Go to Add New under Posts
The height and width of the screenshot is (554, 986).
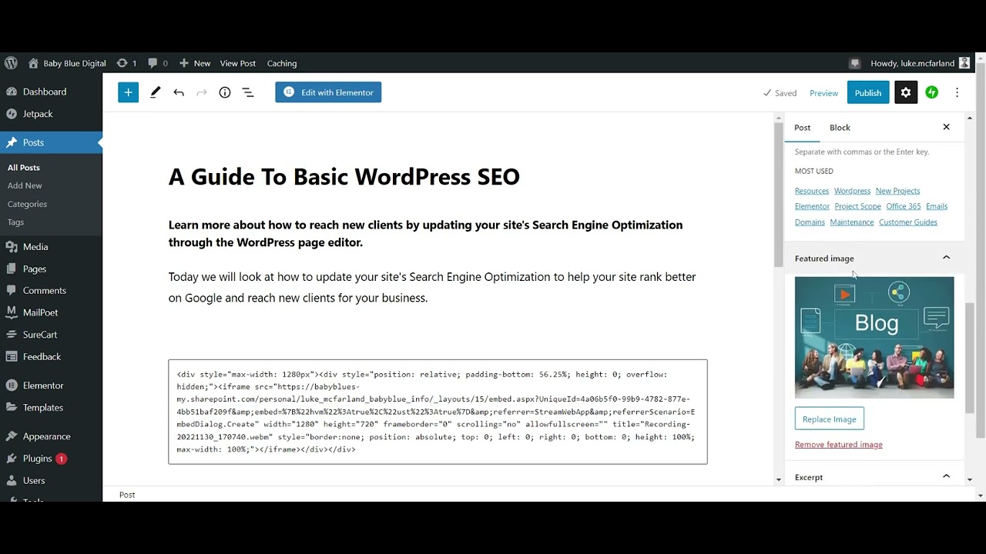coord(25,185)
